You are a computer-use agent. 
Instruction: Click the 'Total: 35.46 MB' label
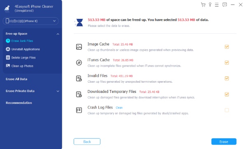click(x=123, y=44)
